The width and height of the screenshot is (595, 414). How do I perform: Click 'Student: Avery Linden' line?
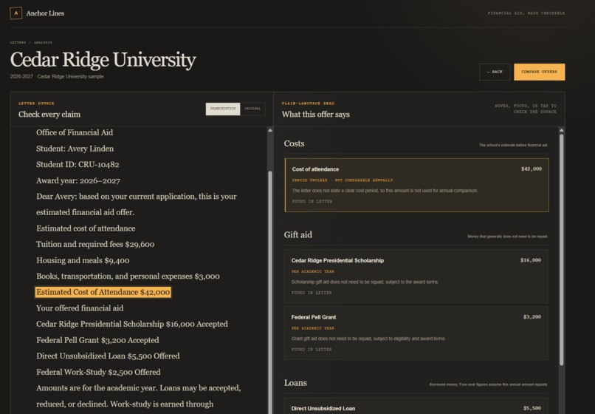(75, 149)
